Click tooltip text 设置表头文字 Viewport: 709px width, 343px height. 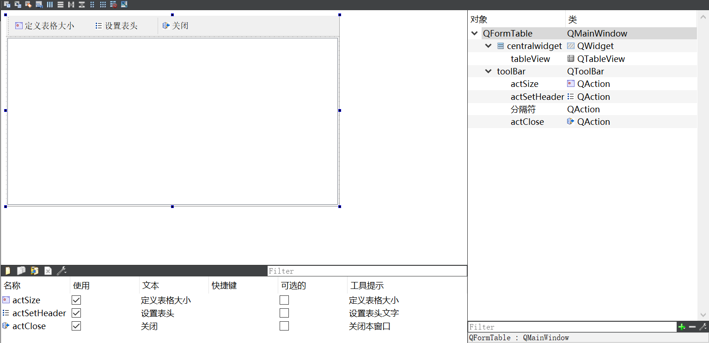click(374, 313)
